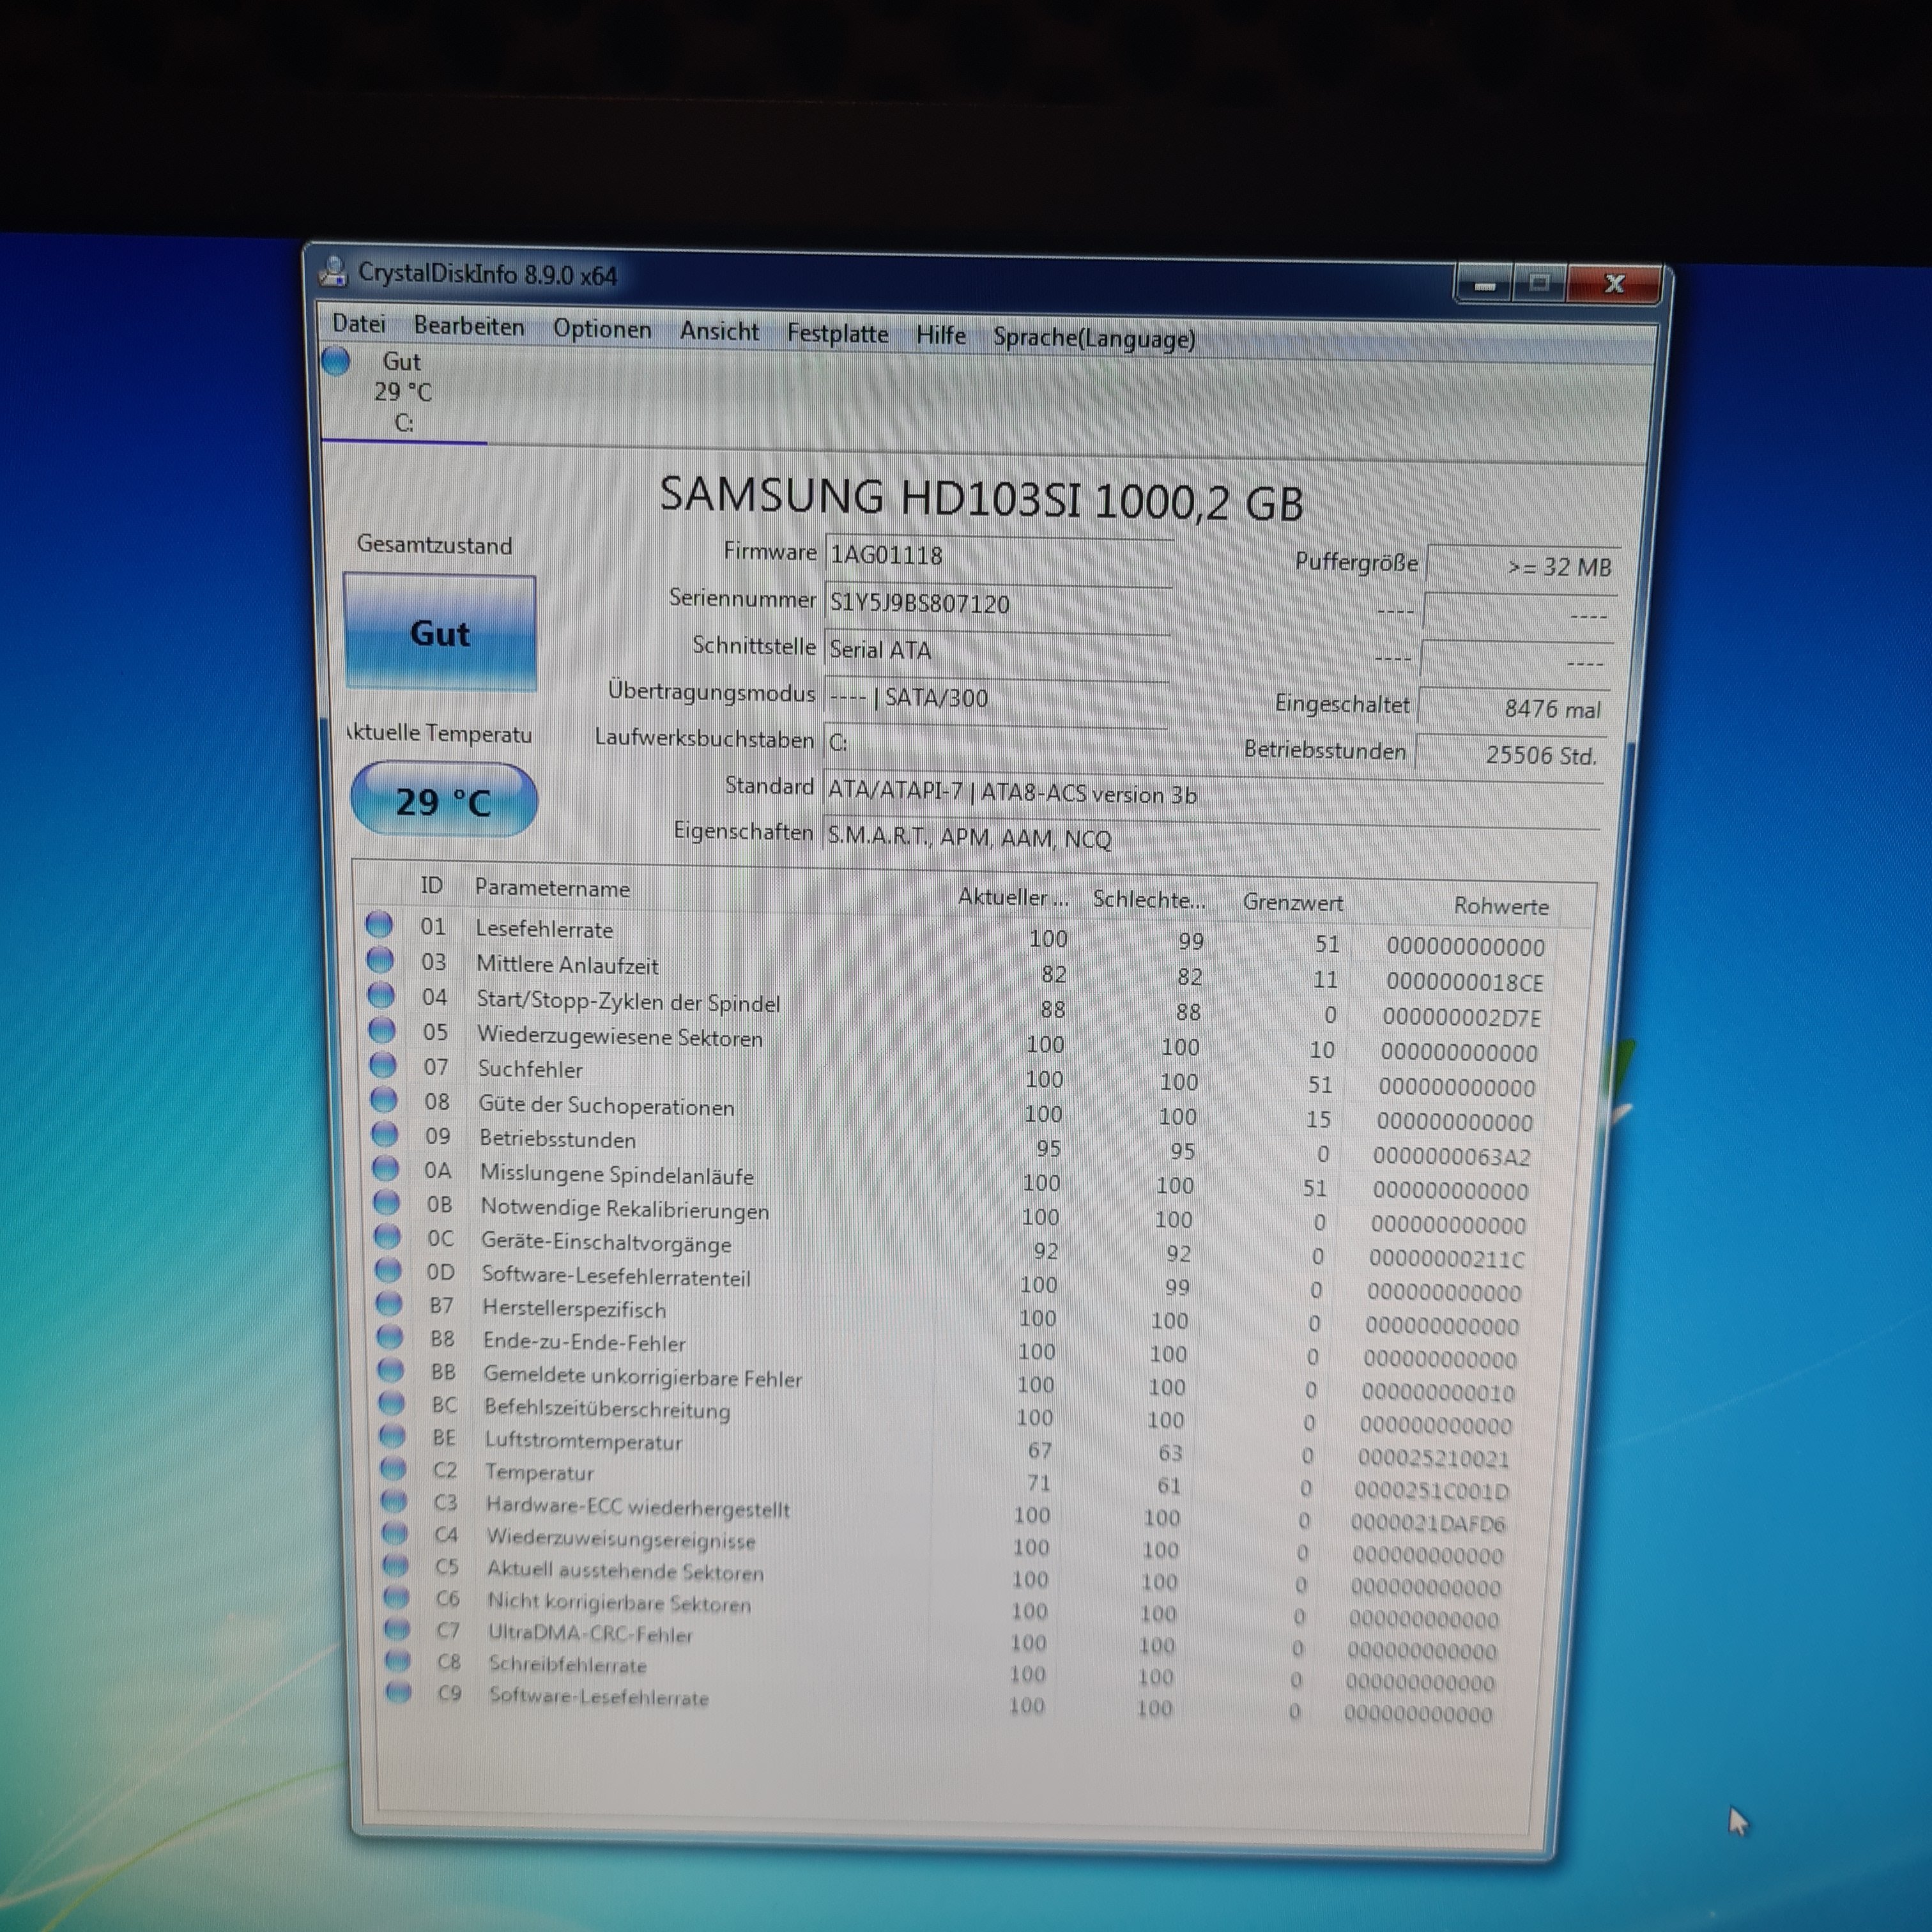Viewport: 1932px width, 1932px height.
Task: Click status icon for 0A Misslungene Spindelanläufe
Action: coord(386,1167)
